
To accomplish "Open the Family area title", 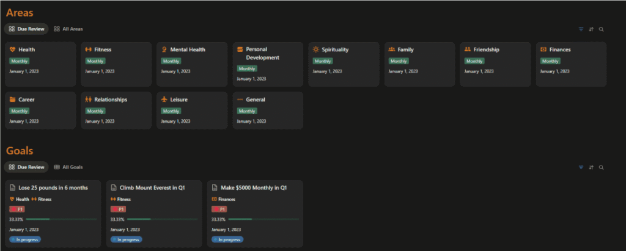I will 406,49.
